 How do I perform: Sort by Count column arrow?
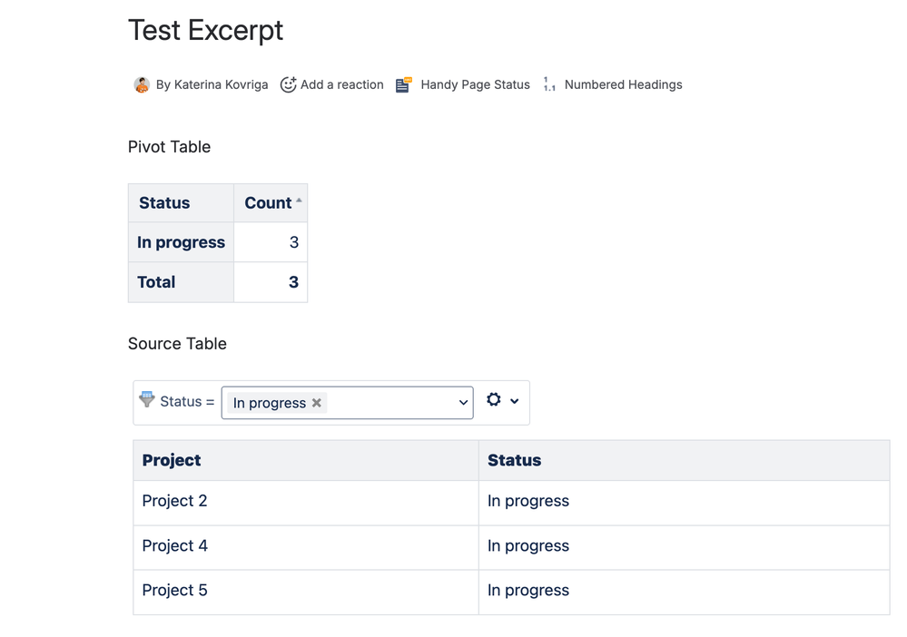coord(299,201)
